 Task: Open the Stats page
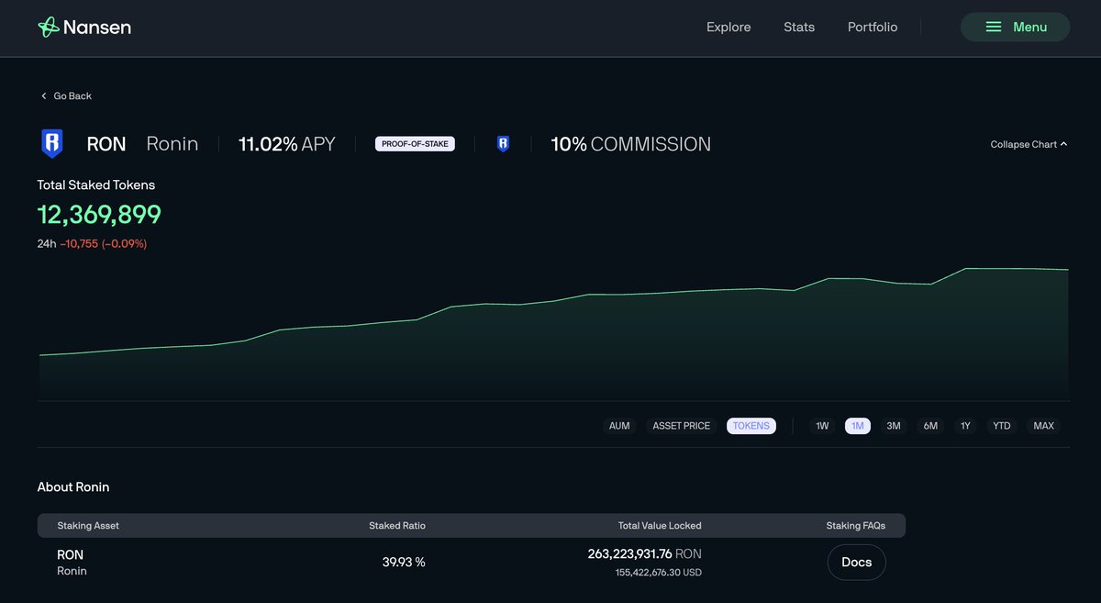[799, 28]
